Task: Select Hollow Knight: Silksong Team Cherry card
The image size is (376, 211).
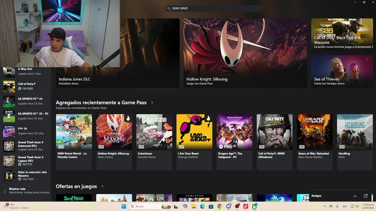Action: pos(114,142)
